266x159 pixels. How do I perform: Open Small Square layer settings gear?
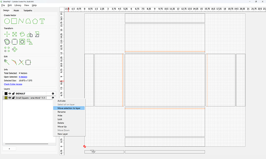point(53,98)
